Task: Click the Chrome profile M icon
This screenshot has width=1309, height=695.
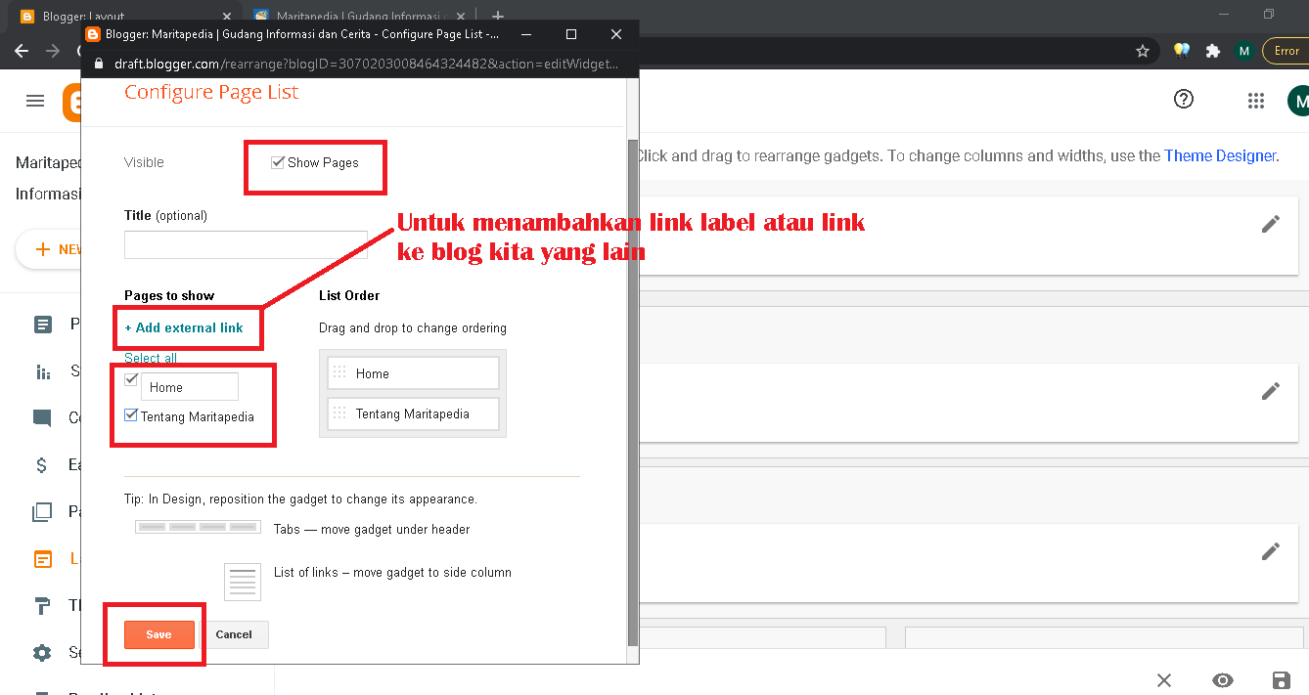Action: 1244,51
